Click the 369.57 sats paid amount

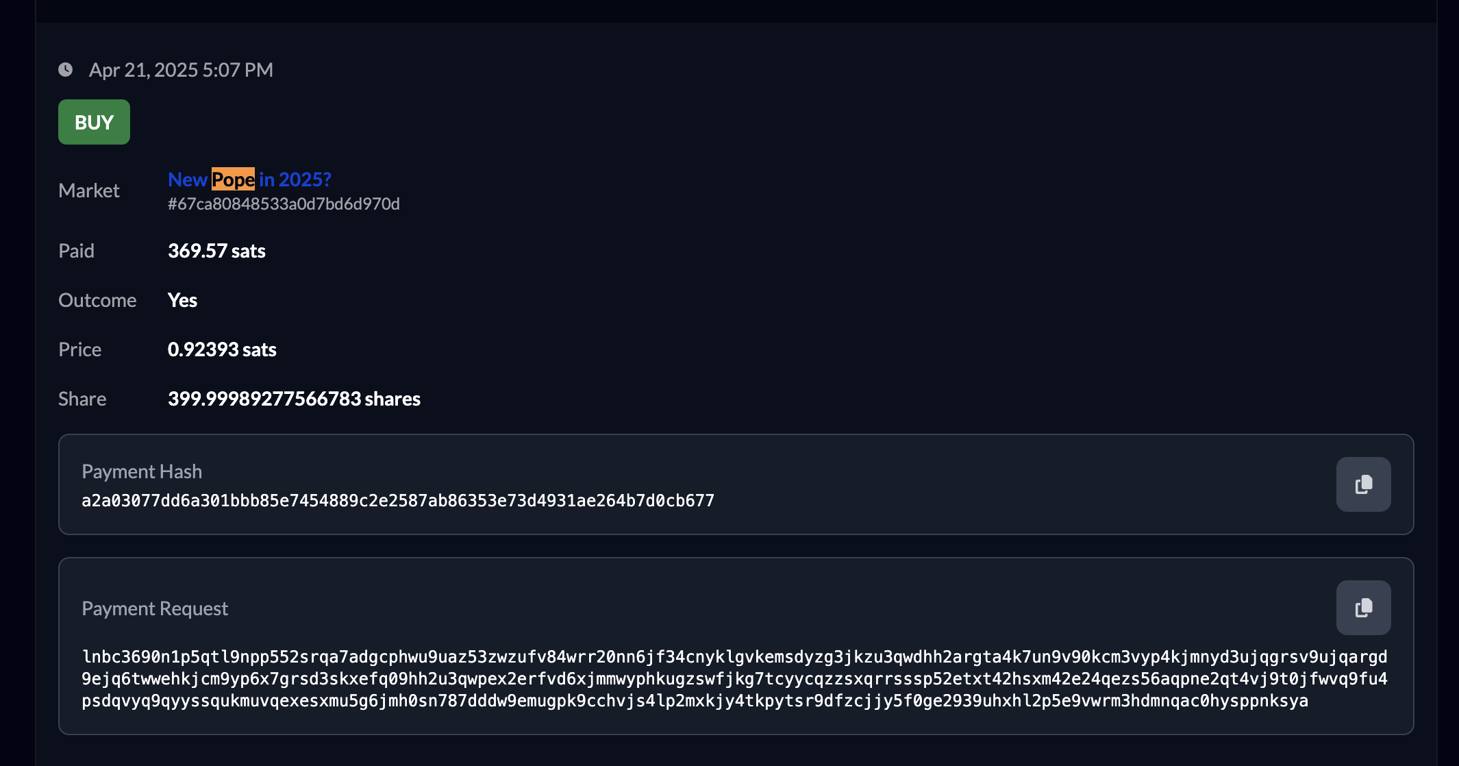[x=216, y=251]
